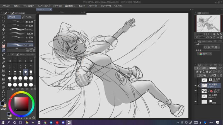Open the ファイル(F) menu

tap(6, 6)
